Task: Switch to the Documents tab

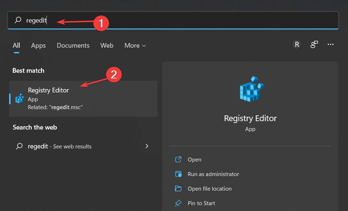Action: coord(73,45)
